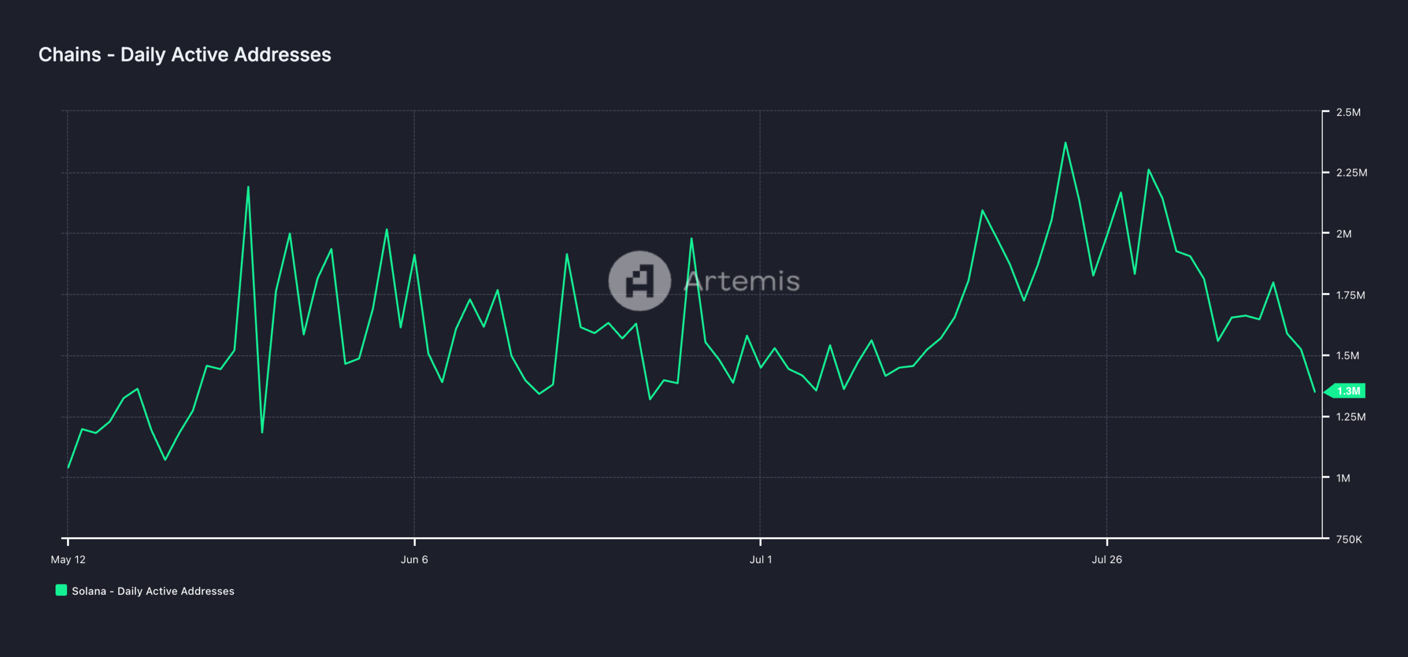Click the Chains - Daily Active Addresses title
1408x657 pixels.
[x=185, y=54]
